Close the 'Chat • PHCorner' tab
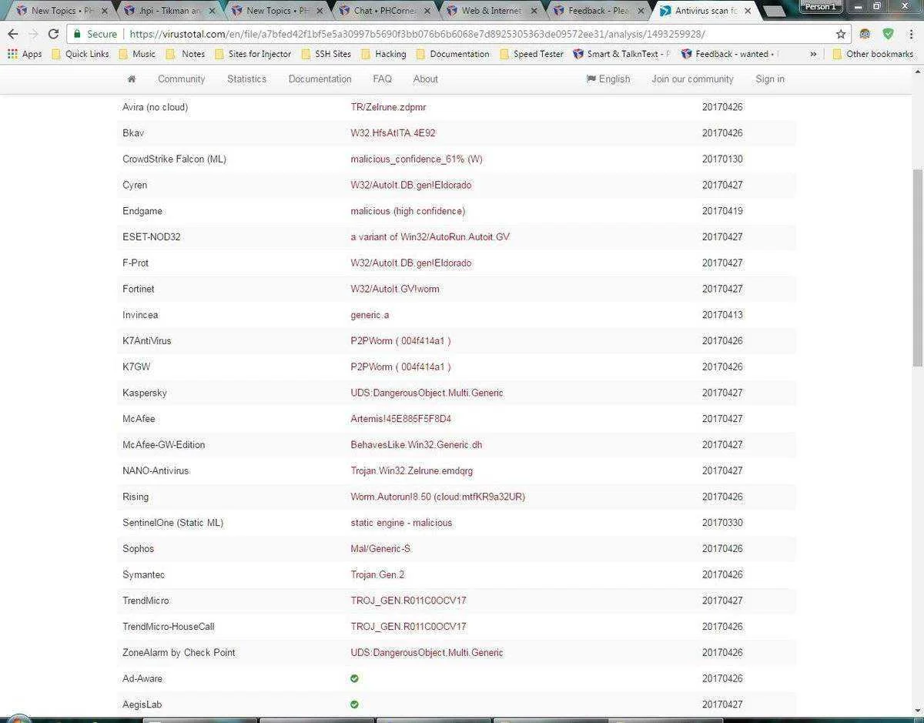Image resolution: width=924 pixels, height=723 pixels. coord(427,11)
